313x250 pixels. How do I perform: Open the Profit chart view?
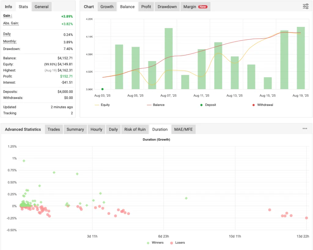click(146, 6)
